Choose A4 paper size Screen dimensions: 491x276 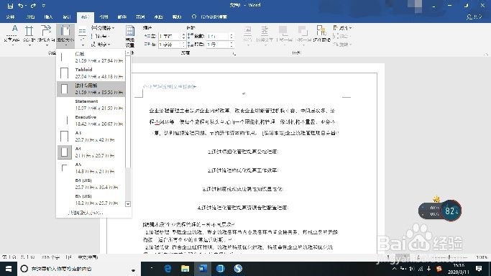coord(91,152)
